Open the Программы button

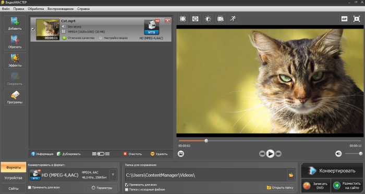[x=15, y=97]
